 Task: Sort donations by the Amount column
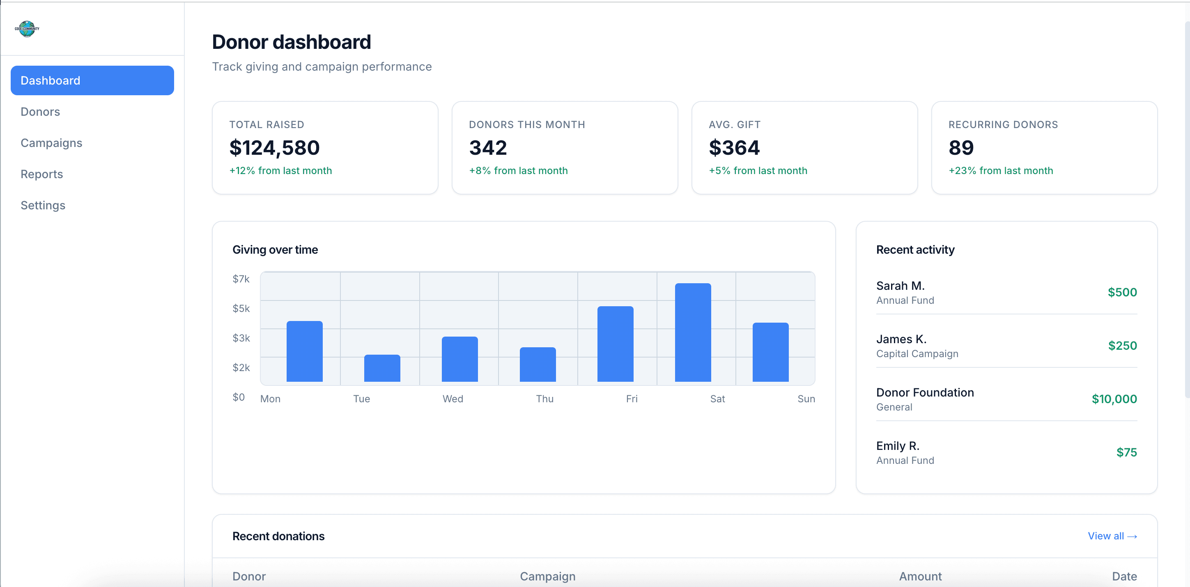click(x=920, y=576)
